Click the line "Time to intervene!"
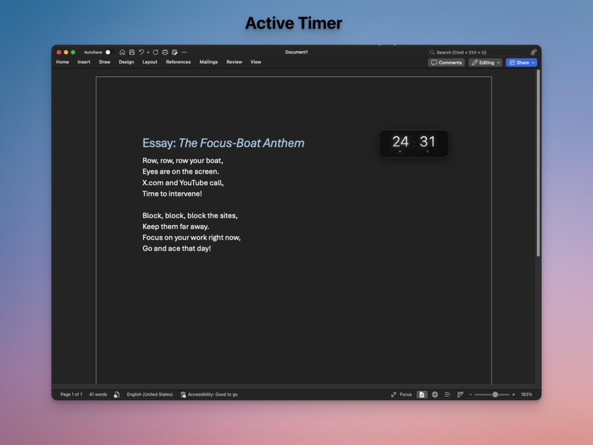Screen dimensions: 593x445 [172, 194]
